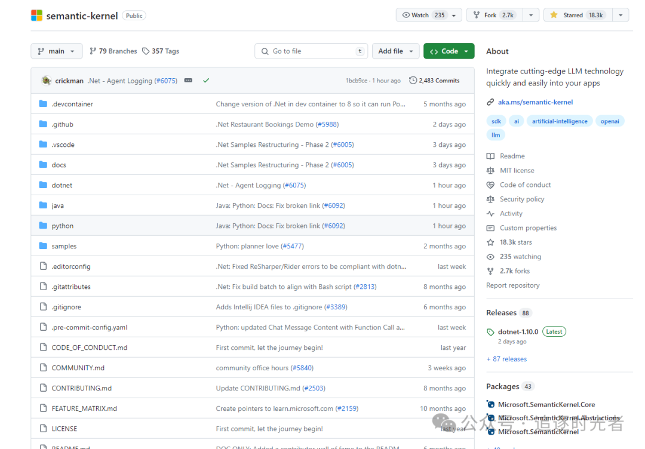Click the Go to file search field

[311, 51]
